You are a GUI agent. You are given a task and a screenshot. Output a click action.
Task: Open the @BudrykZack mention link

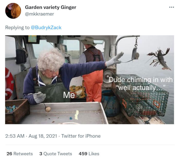pyautogui.click(x=46, y=28)
